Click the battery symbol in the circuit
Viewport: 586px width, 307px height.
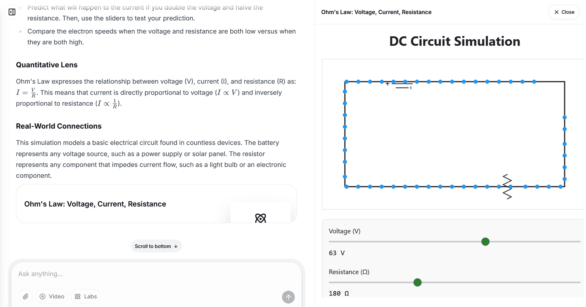[403, 85]
